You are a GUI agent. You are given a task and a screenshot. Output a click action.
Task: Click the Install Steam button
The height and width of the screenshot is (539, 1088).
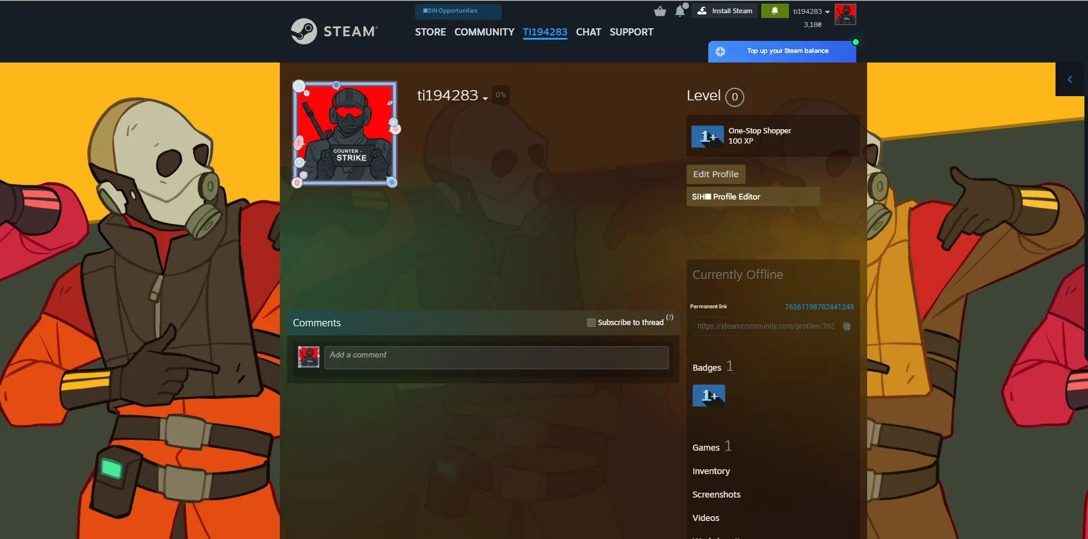point(725,11)
